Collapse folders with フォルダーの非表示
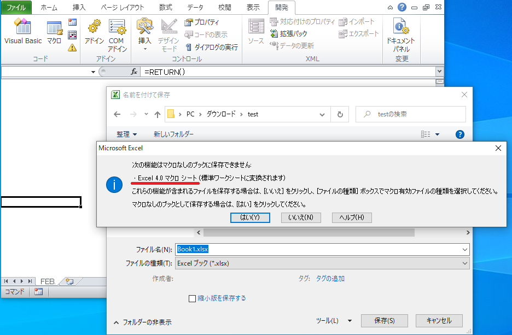 click(x=142, y=322)
